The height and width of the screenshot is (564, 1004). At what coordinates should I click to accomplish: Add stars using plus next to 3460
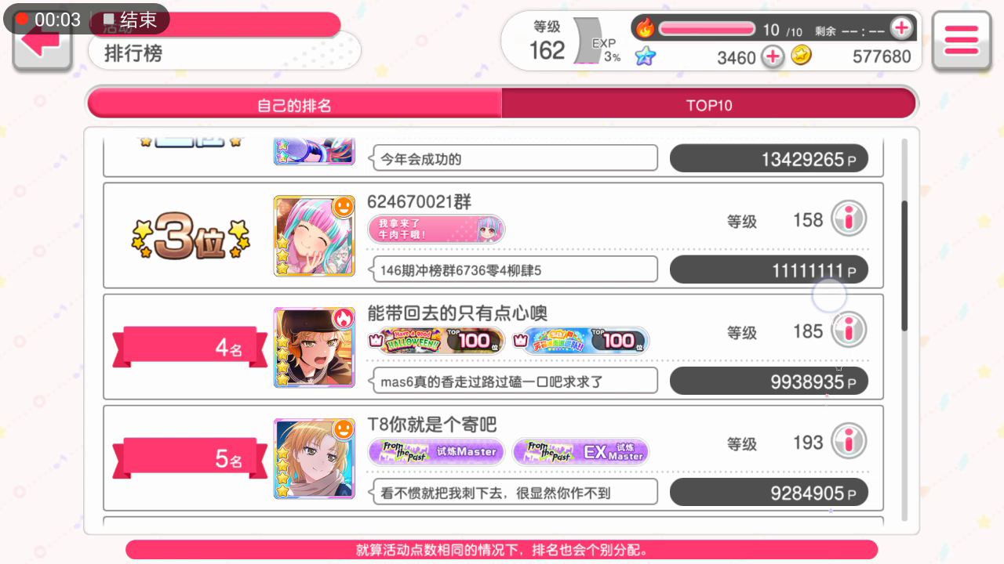(x=773, y=56)
